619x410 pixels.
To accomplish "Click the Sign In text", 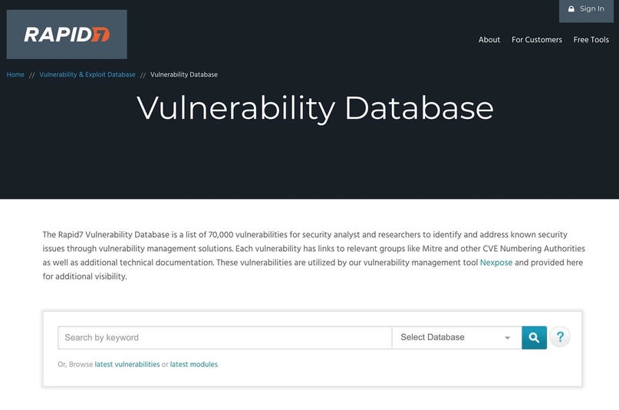I will [591, 9].
